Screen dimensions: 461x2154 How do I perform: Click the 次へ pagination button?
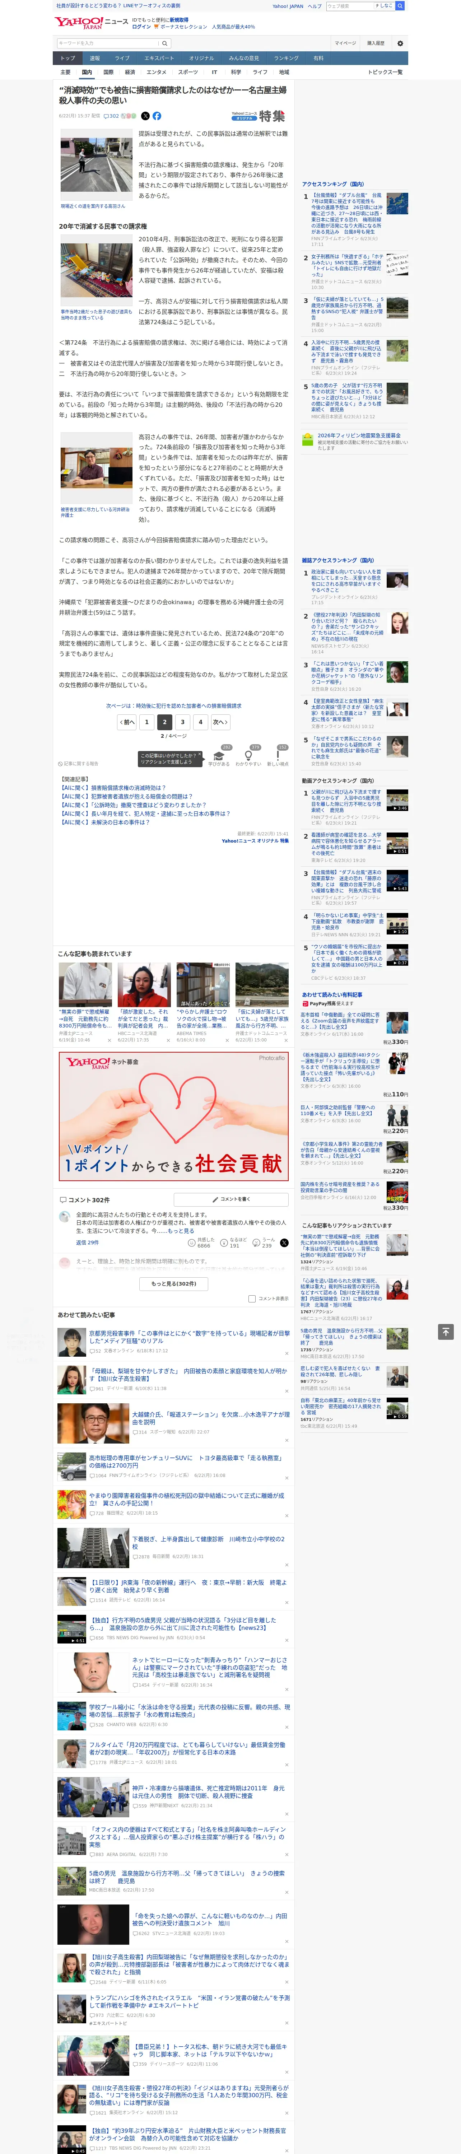coord(220,722)
